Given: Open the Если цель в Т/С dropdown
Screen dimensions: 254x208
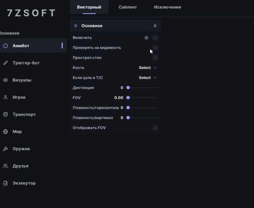Looking at the screenshot, I should pyautogui.click(x=147, y=78).
